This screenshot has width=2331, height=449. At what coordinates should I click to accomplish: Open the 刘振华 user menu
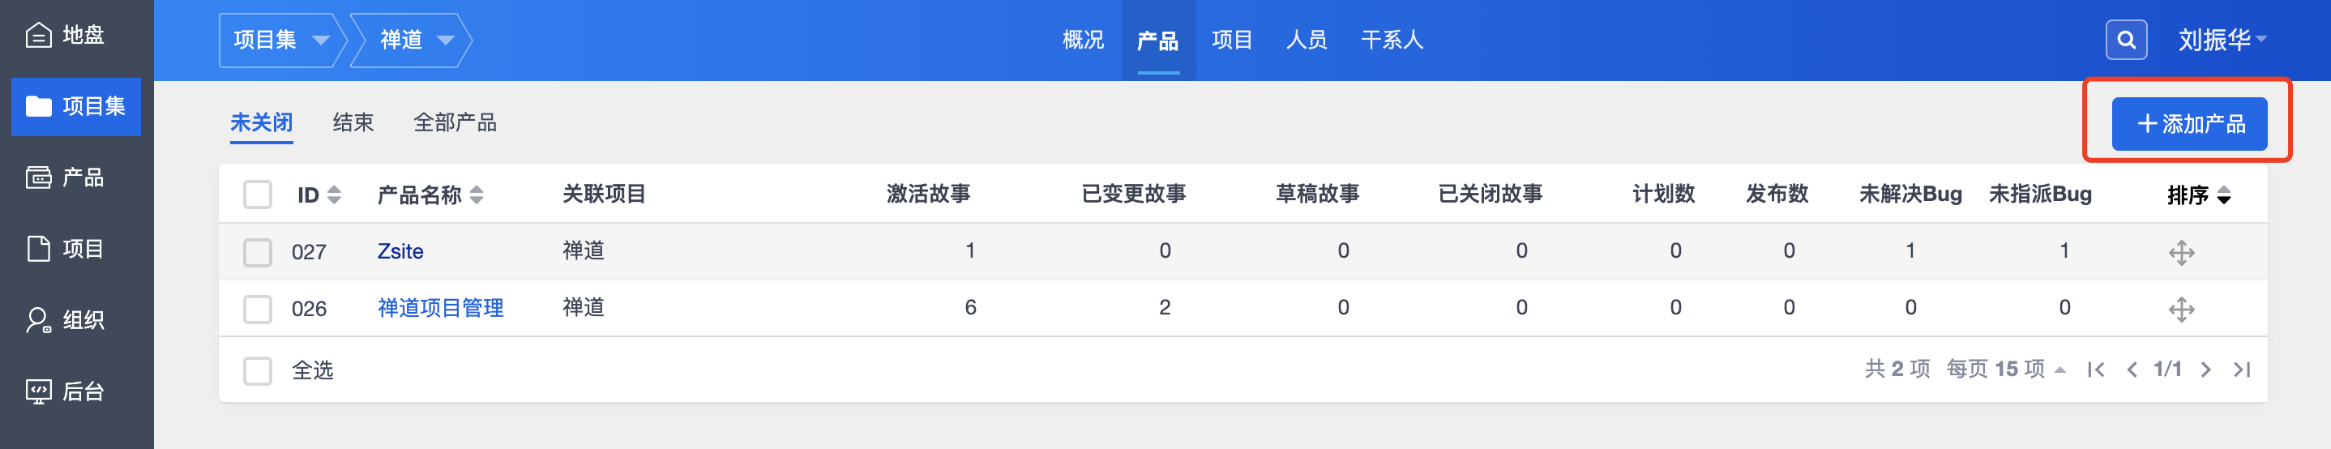tap(2222, 40)
